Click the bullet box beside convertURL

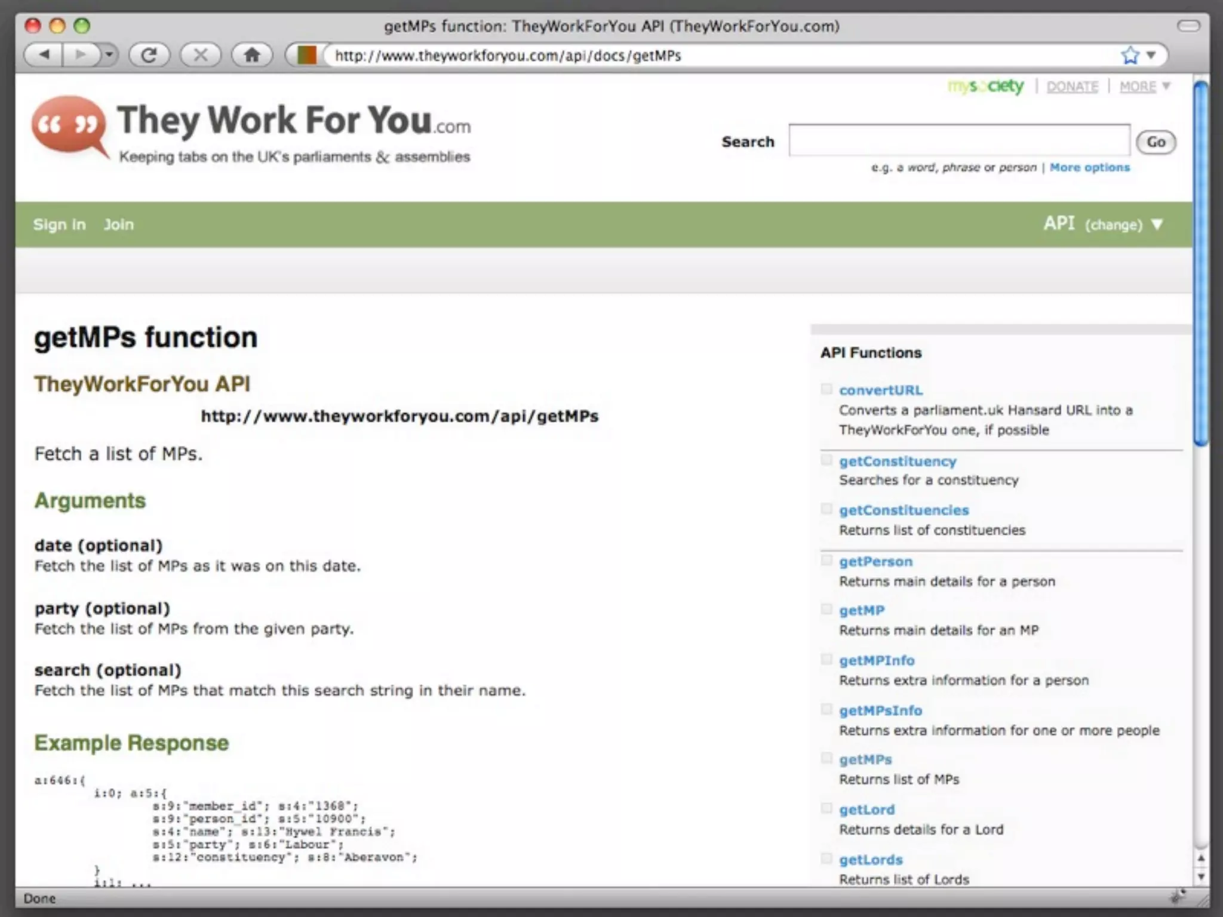[826, 389]
